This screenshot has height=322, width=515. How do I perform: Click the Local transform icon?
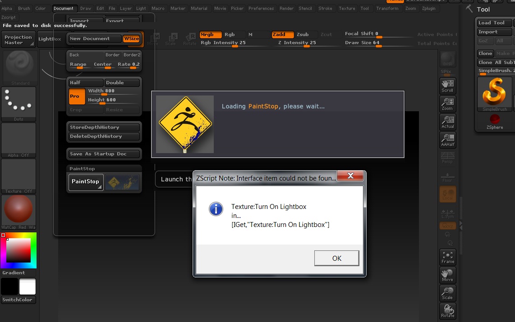click(x=447, y=194)
